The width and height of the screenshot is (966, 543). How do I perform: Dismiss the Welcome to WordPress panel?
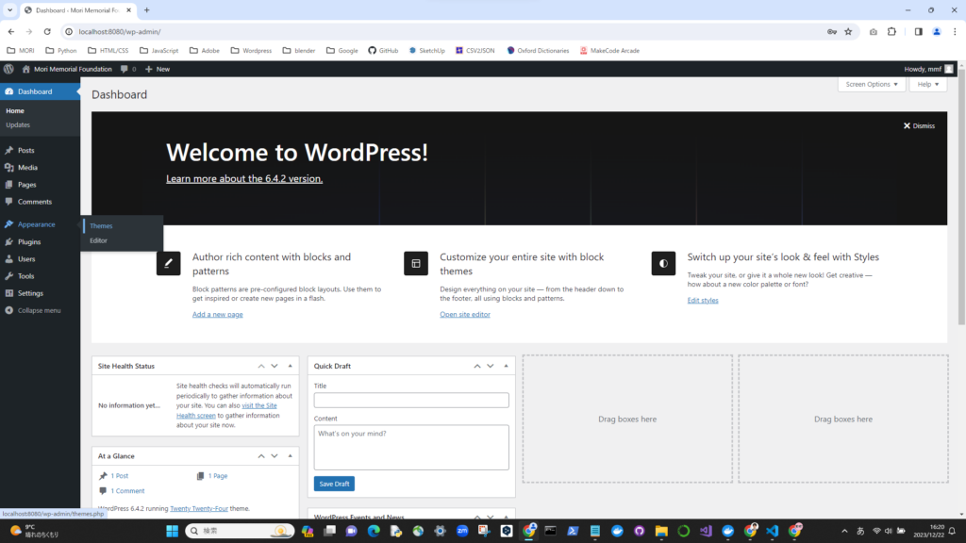tap(919, 125)
